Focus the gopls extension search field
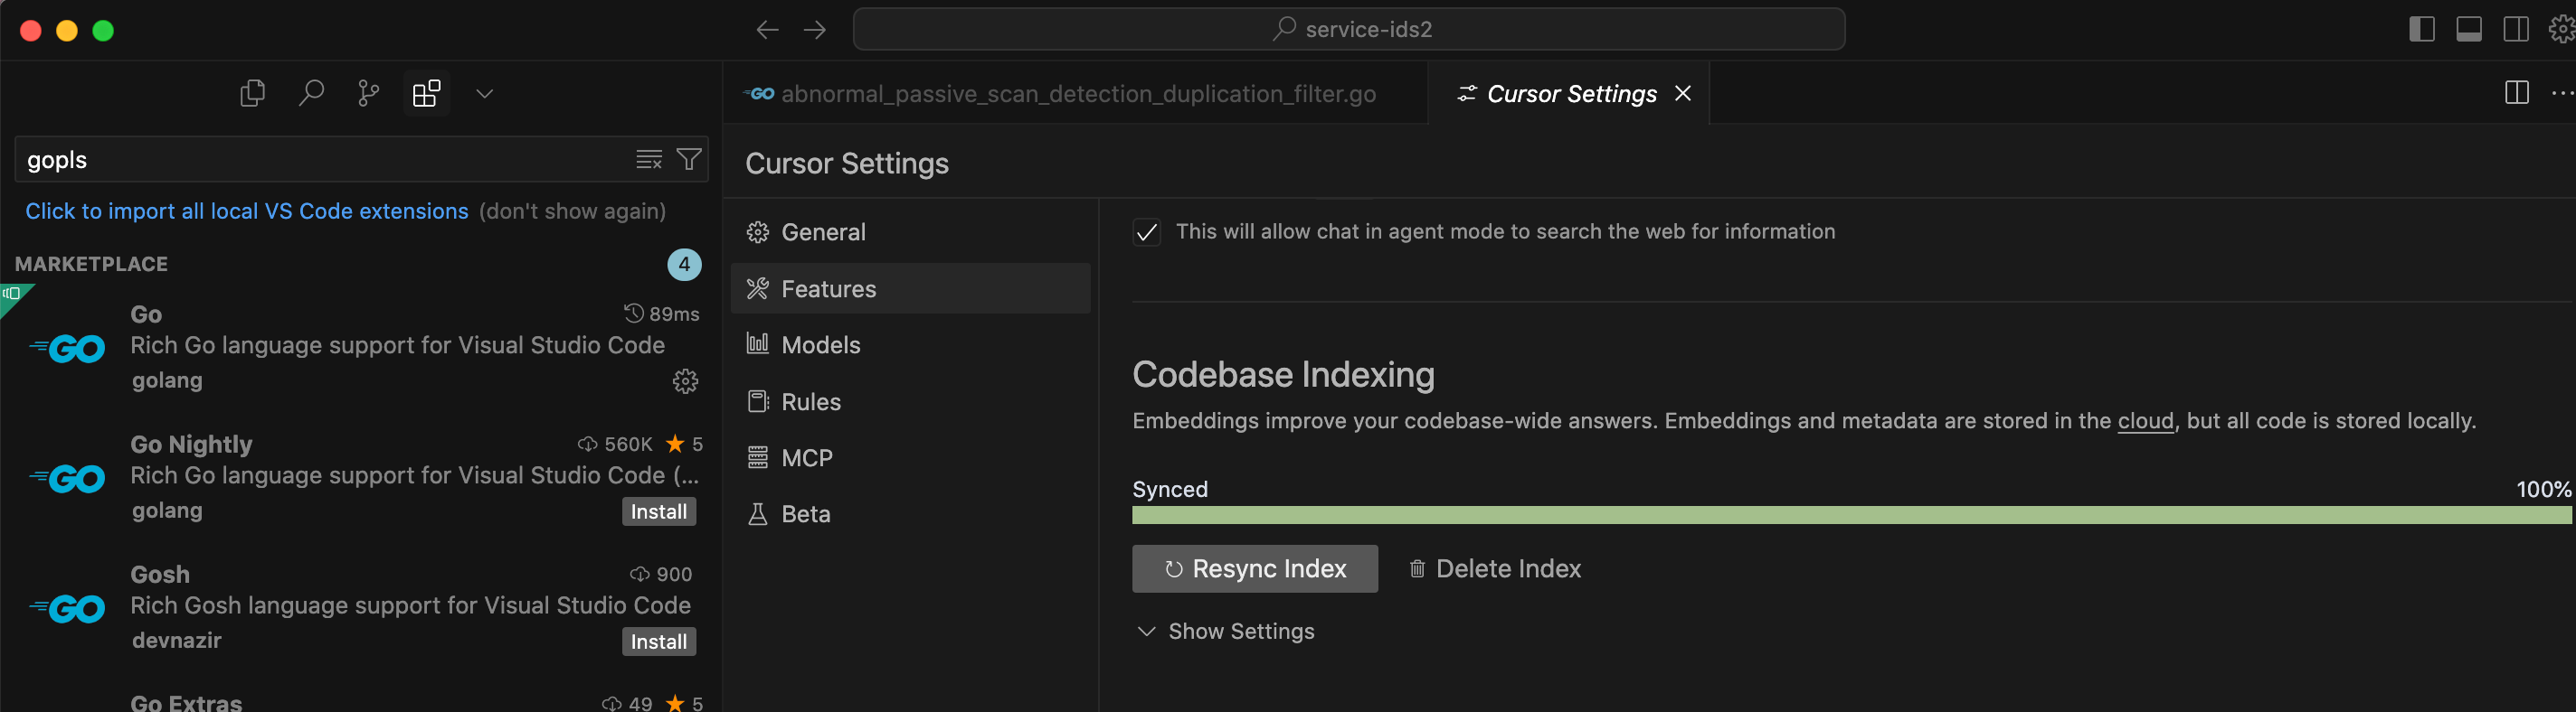Screen dimensions: 2576x712 pyautogui.click(x=320, y=160)
